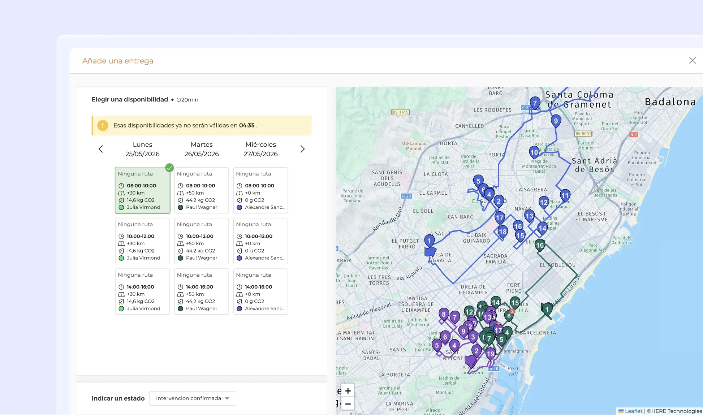The height and width of the screenshot is (415, 703).
Task: Click blue map marker 5 near El Carmel
Action: pyautogui.click(x=478, y=181)
